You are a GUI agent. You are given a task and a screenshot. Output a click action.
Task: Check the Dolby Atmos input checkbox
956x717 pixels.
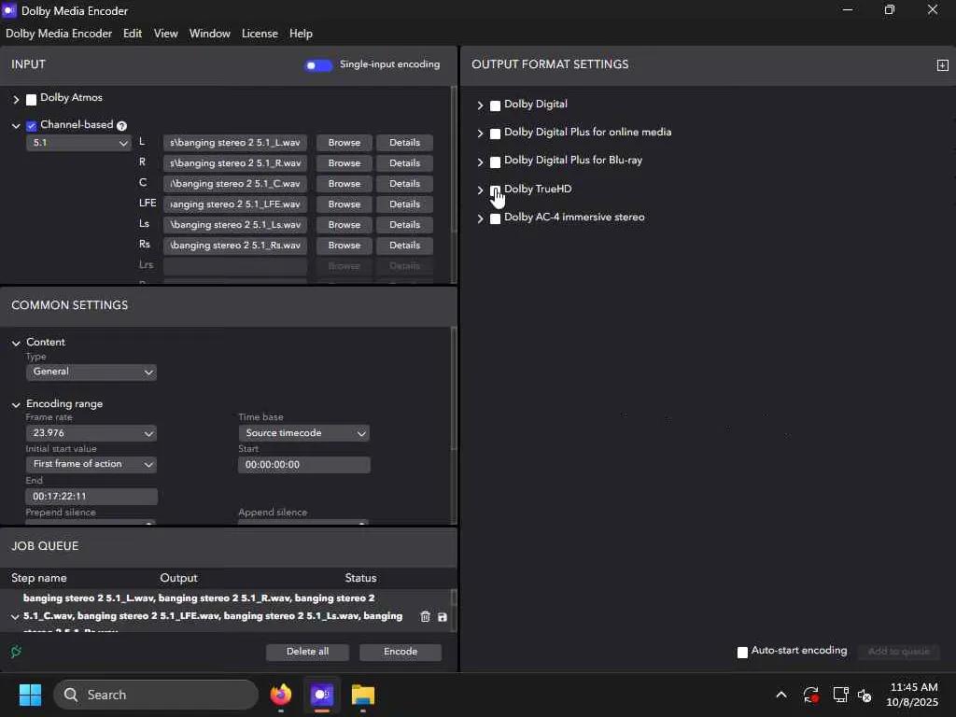[31, 99]
